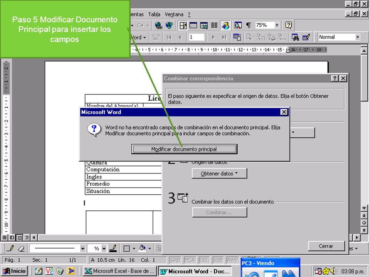Click the Insert Excel worksheet icon
The height and width of the screenshot is (277, 369).
204,25
